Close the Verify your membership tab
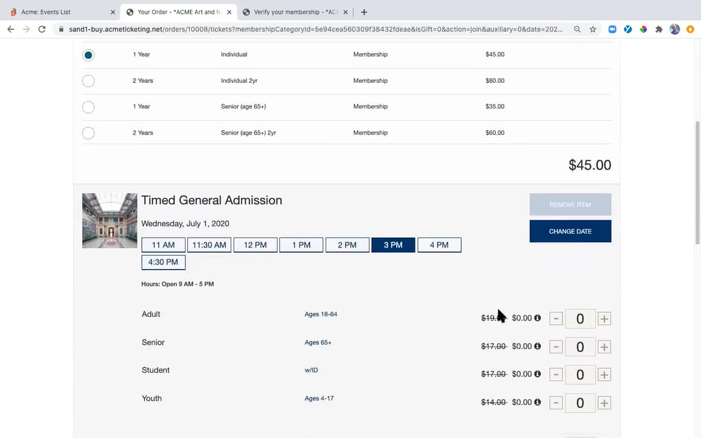 pyautogui.click(x=345, y=12)
